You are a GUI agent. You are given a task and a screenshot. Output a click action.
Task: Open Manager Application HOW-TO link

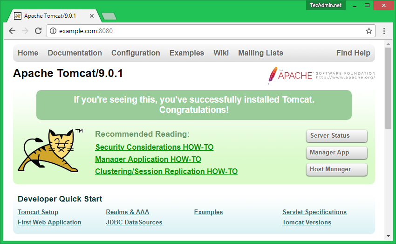[148, 159]
